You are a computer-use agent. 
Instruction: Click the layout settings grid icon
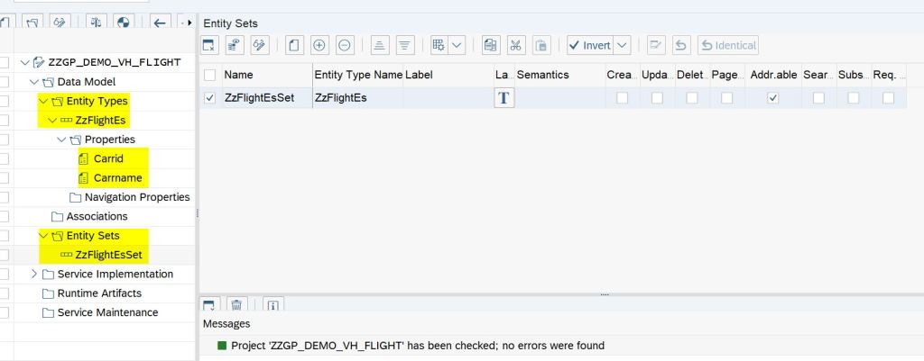coord(439,45)
